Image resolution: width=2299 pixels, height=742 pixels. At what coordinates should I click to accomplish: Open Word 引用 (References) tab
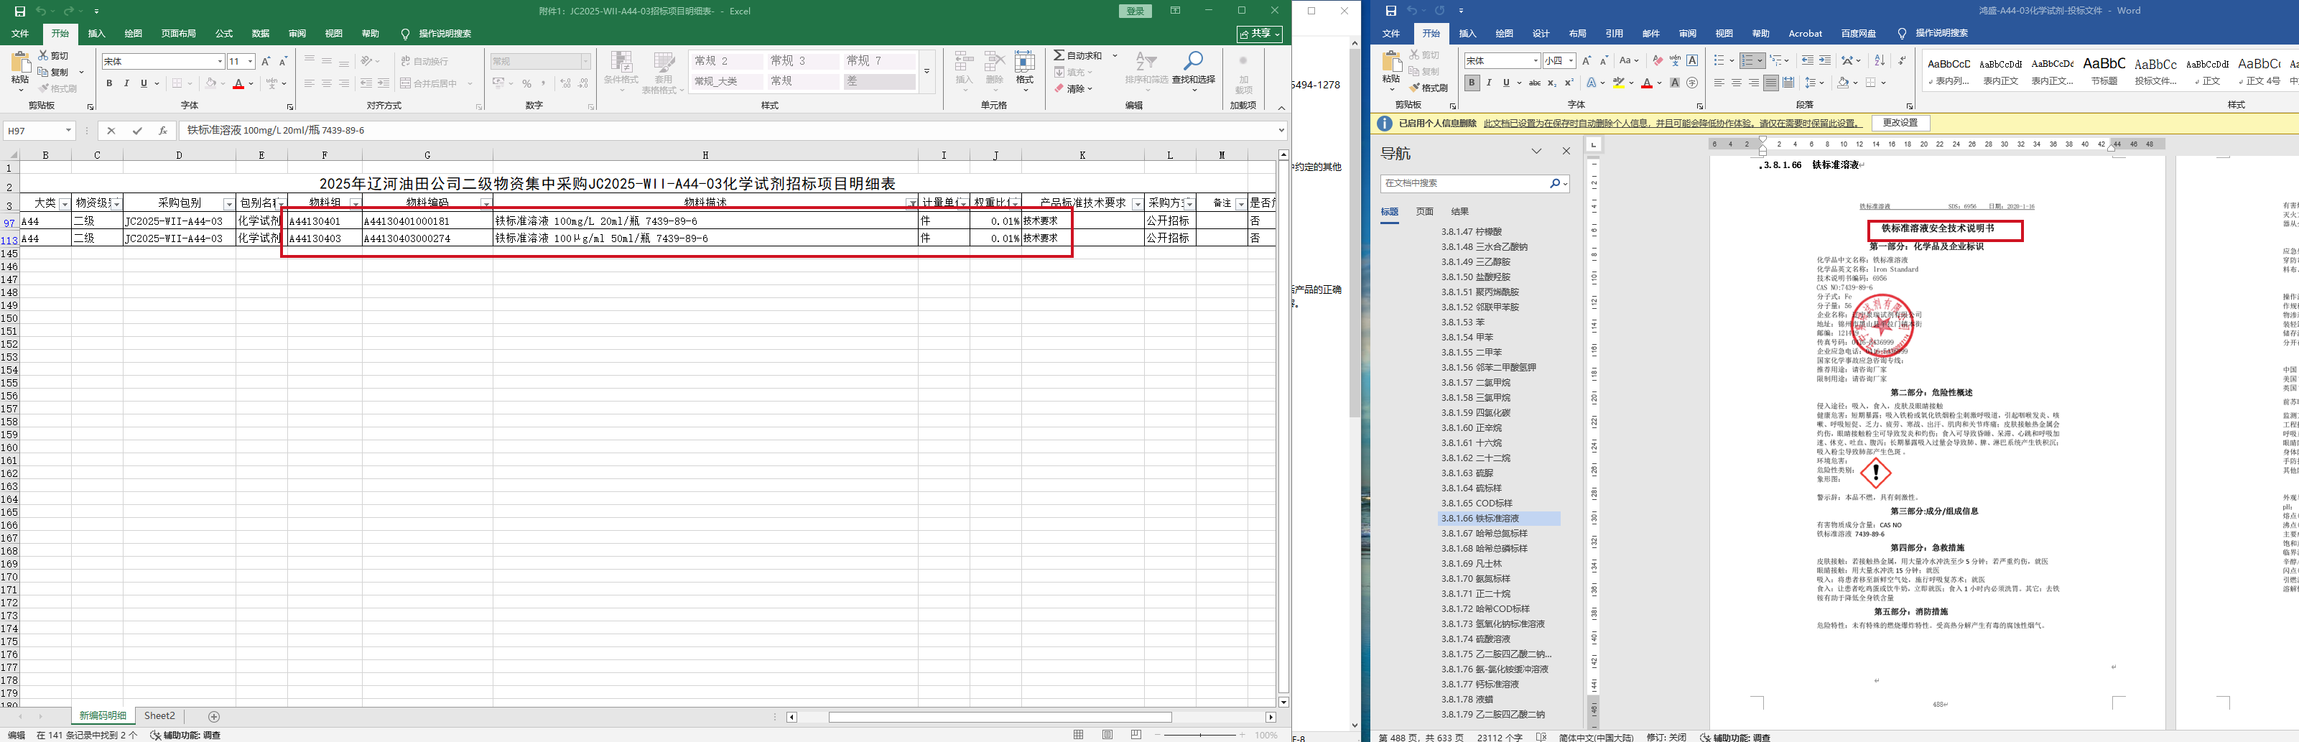click(1615, 34)
